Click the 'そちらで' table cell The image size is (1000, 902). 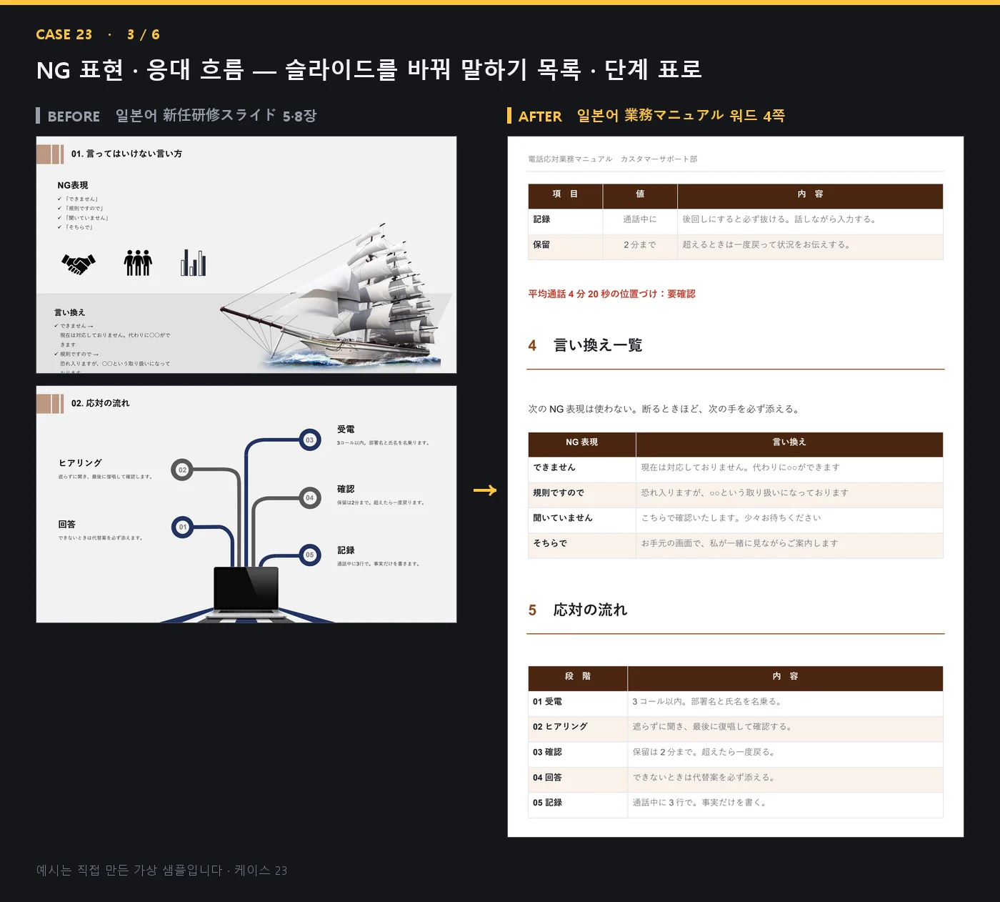pyautogui.click(x=582, y=545)
